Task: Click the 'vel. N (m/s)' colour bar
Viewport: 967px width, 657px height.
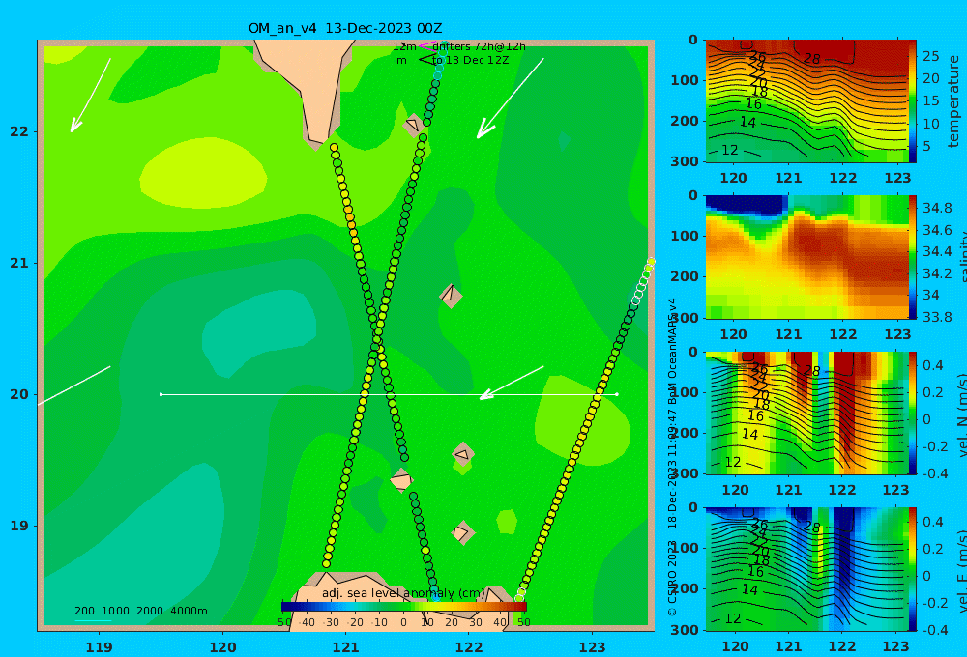Action: (913, 413)
